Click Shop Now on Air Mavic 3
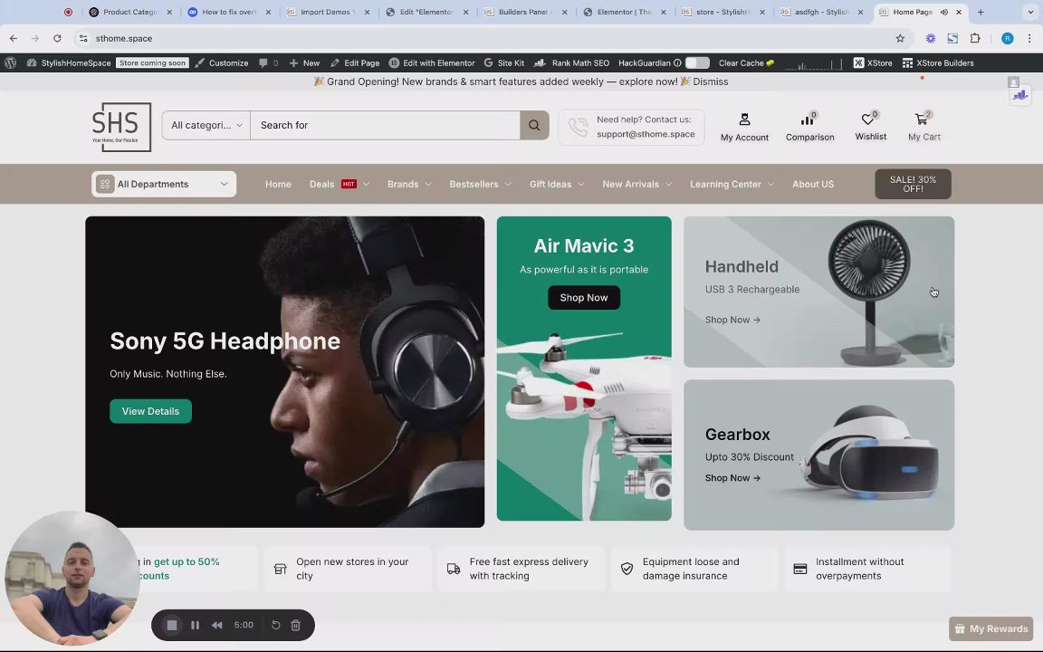The image size is (1043, 652). [583, 297]
